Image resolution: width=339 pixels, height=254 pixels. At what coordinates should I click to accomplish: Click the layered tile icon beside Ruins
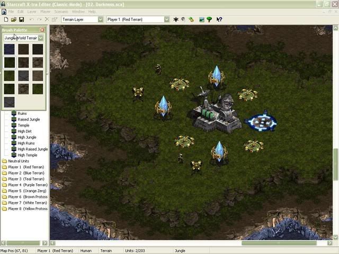pyautogui.click(x=14, y=113)
